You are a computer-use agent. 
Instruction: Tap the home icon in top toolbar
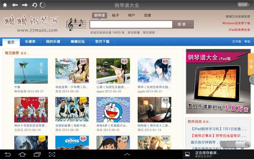[x=5, y=5]
